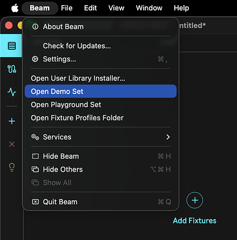Click Open User Library Installer…

point(101,78)
